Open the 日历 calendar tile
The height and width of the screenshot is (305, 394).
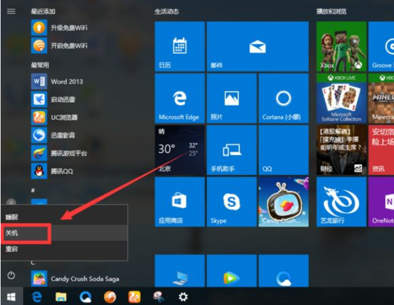(x=180, y=47)
